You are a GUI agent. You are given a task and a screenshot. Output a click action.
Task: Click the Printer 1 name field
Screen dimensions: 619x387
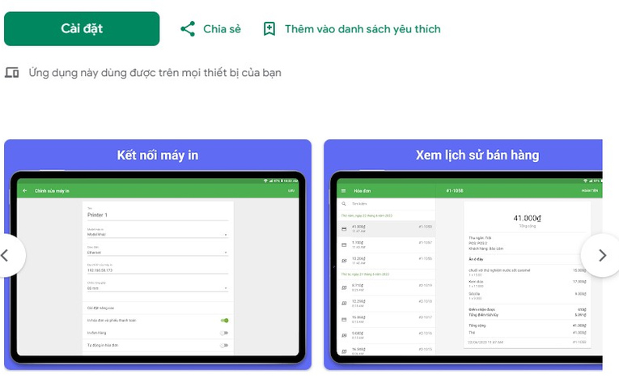pos(158,213)
